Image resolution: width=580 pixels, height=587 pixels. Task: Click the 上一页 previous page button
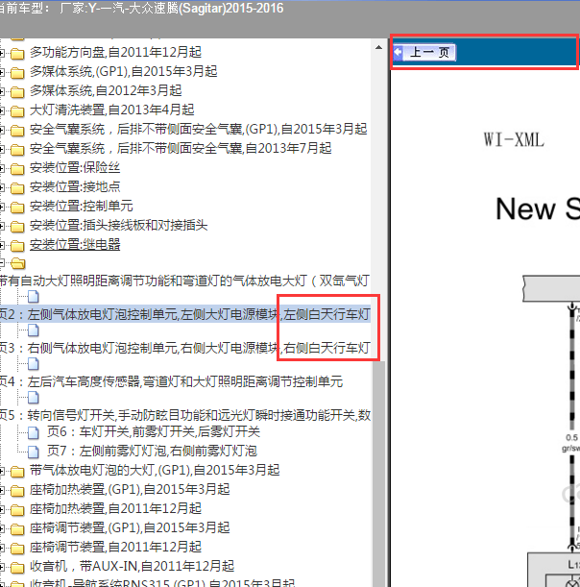pyautogui.click(x=424, y=52)
